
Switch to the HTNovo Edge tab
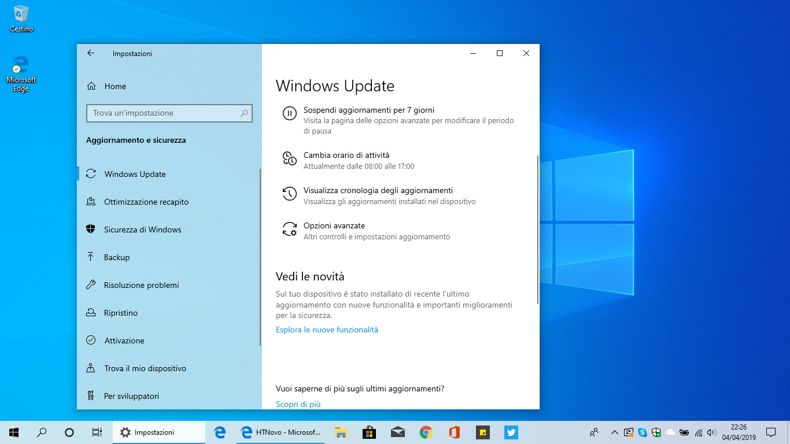[280, 432]
